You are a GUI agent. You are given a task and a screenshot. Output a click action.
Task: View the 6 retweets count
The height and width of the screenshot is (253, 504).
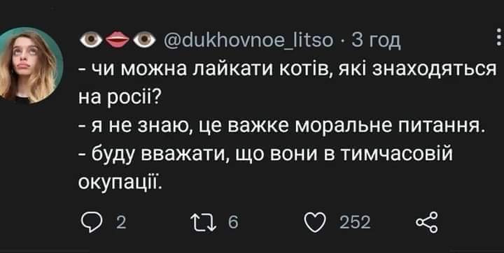(x=233, y=222)
